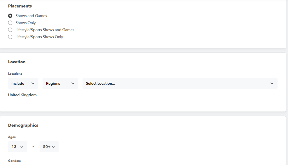
Task: Click the Placements section heading
Action: click(20, 6)
